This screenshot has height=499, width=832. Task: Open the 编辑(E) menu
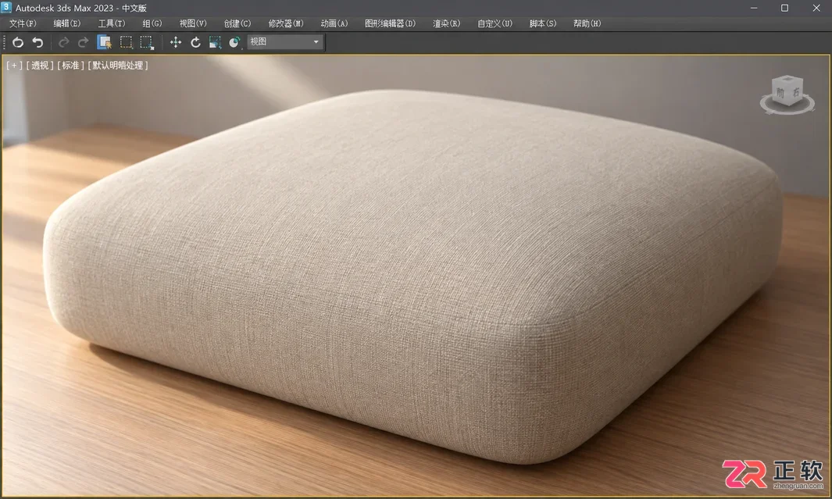click(67, 23)
